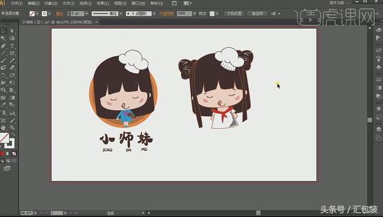Viewport: 383px width, 217px height.
Task: Toggle the solid Color fill mode
Action: click(2, 154)
